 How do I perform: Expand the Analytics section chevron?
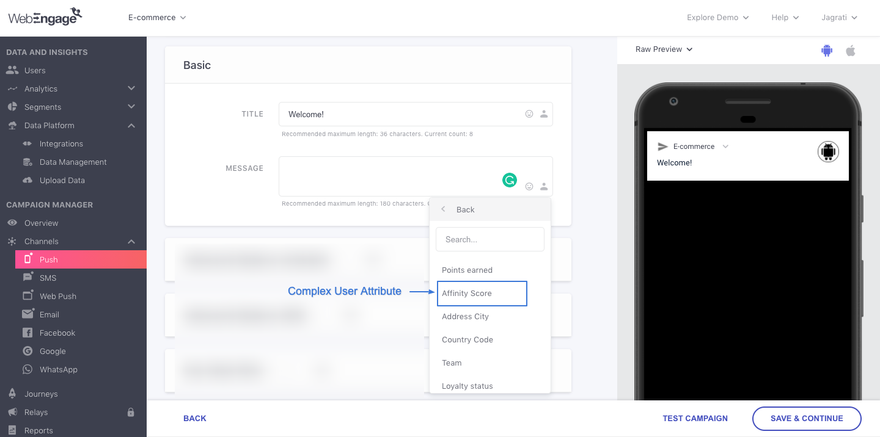[131, 88]
